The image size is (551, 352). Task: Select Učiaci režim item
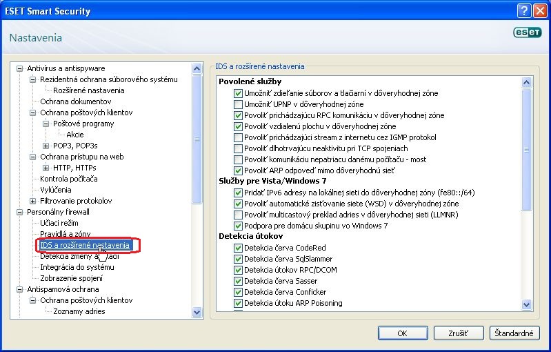59,223
